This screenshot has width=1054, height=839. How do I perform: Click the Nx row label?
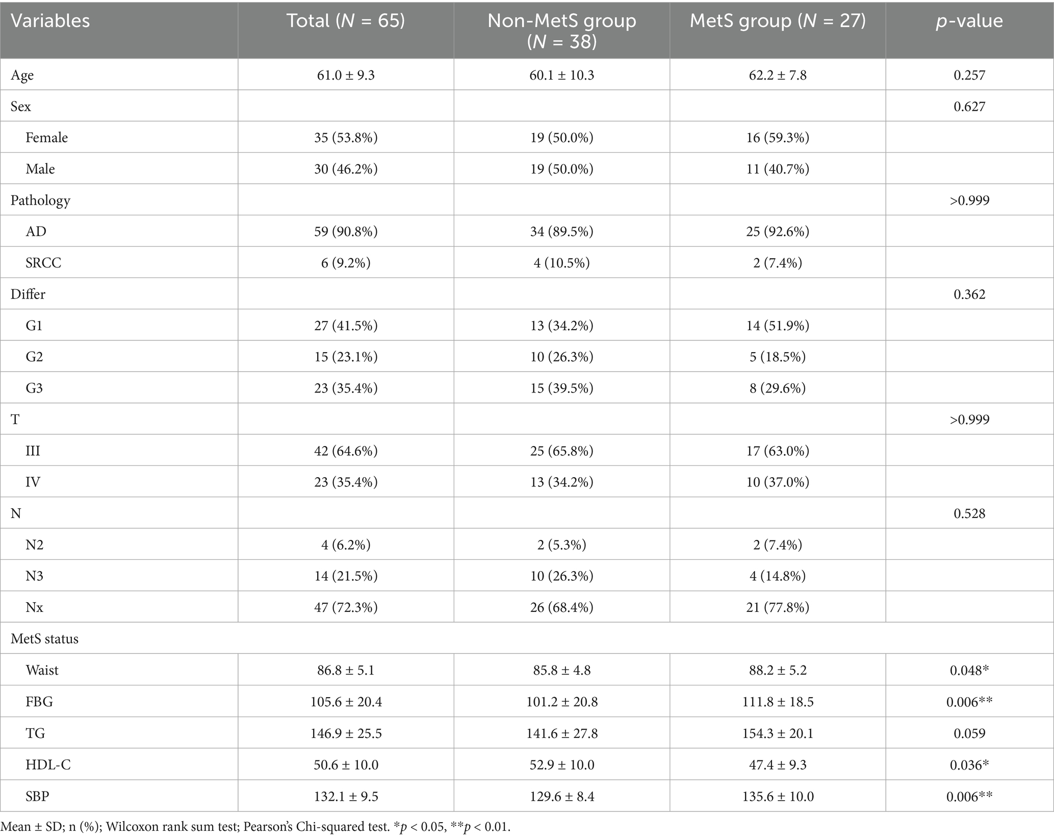(34, 607)
